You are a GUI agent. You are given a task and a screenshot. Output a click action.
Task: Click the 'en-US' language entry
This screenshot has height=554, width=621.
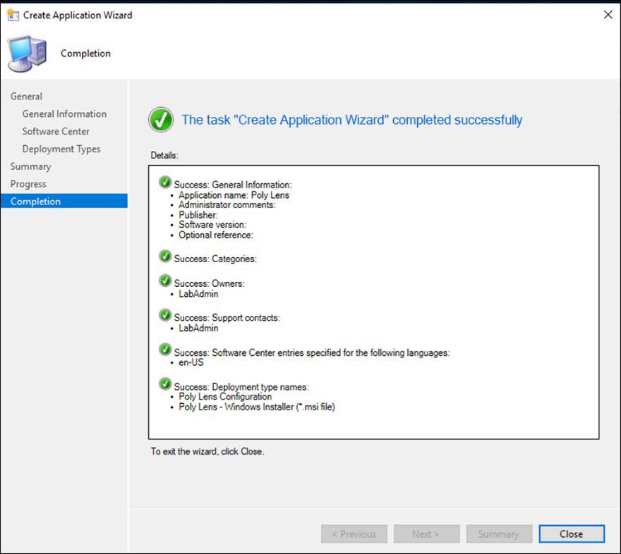pyautogui.click(x=191, y=362)
